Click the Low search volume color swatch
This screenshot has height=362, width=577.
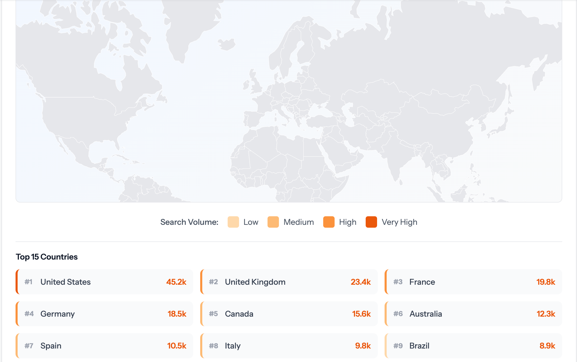(x=233, y=222)
